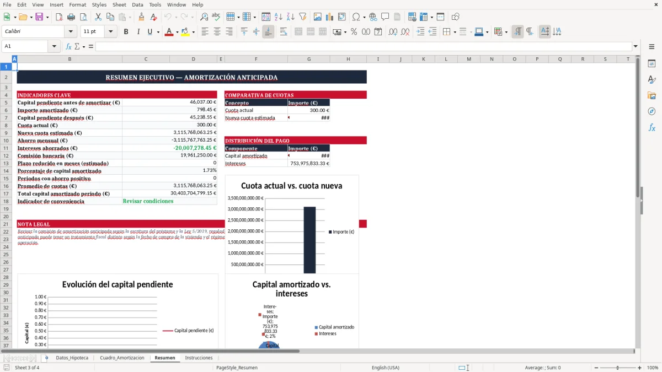Toggle Align Left
This screenshot has height=372, width=662.
click(x=205, y=32)
